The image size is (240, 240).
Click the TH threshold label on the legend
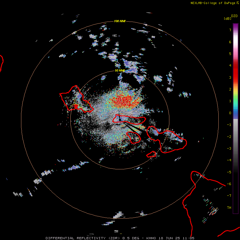pos(229,208)
